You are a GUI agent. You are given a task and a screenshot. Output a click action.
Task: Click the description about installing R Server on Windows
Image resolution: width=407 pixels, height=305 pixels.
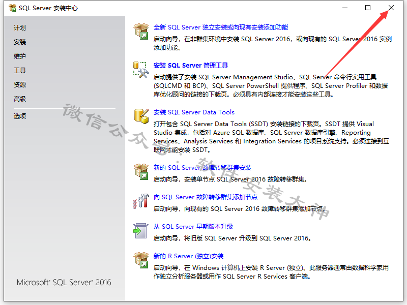271,272
